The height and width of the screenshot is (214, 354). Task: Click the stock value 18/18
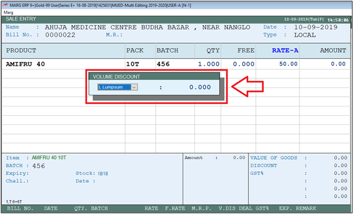pyautogui.click(x=103, y=174)
